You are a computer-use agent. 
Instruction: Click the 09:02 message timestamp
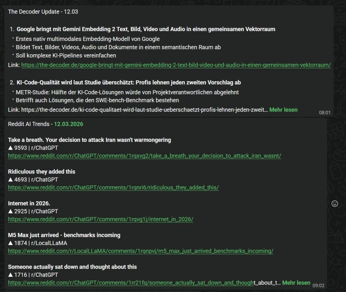coord(318,285)
